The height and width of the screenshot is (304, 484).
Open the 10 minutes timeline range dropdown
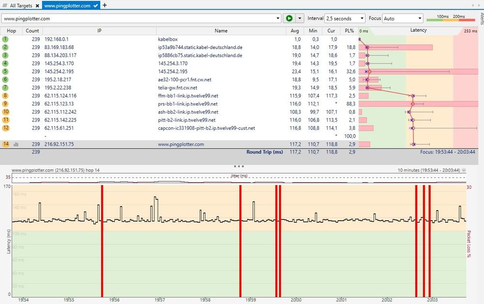(x=429, y=170)
